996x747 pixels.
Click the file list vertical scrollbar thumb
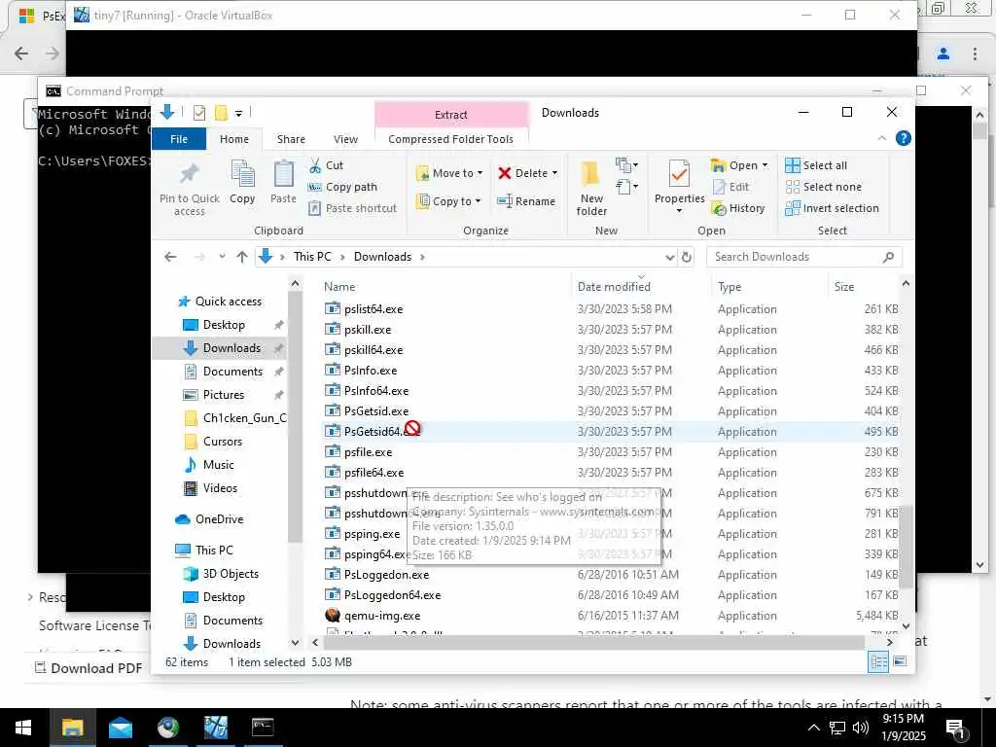[906, 547]
